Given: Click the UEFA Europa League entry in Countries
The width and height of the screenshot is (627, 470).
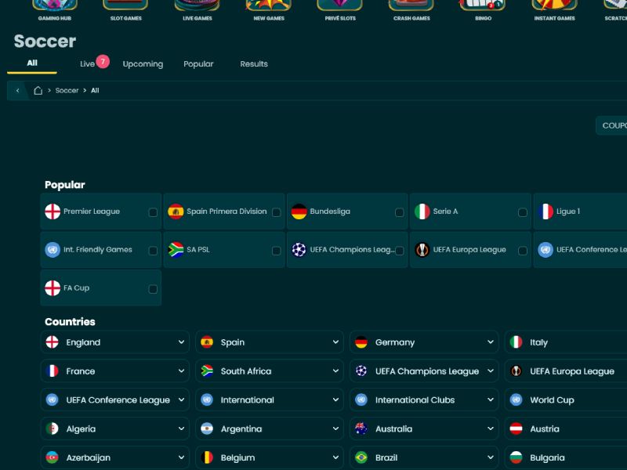Looking at the screenshot, I should [566, 371].
